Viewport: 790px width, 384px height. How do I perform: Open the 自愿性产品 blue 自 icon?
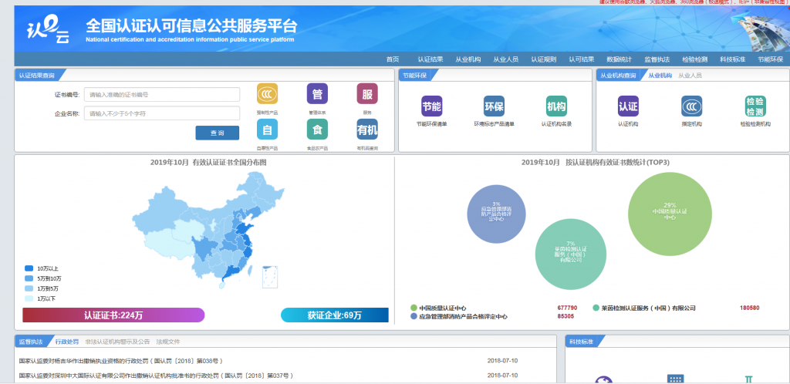click(x=267, y=130)
